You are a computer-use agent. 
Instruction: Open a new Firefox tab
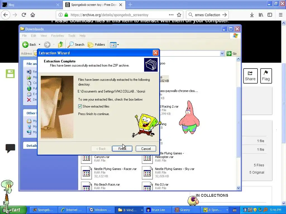tap(130, 5)
